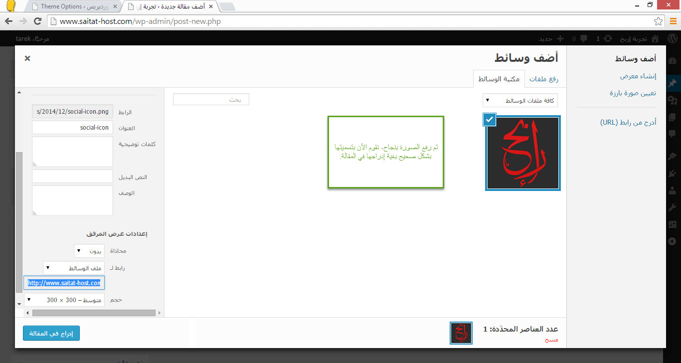
Task: Uncheck the selected image checkmark
Action: [x=490, y=120]
